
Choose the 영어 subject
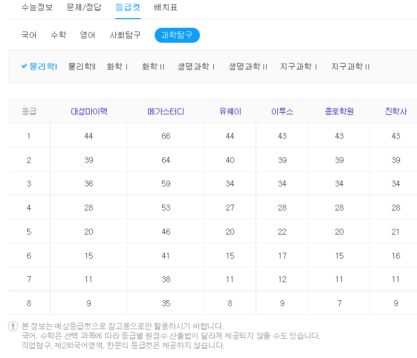pyautogui.click(x=87, y=35)
